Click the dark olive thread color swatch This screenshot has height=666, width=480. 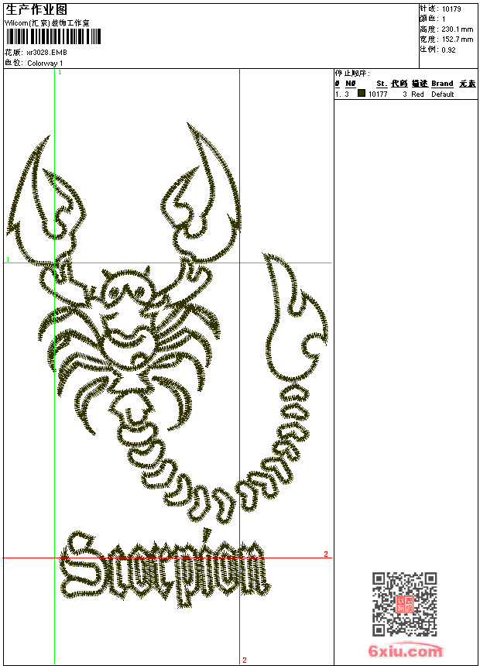tap(362, 93)
